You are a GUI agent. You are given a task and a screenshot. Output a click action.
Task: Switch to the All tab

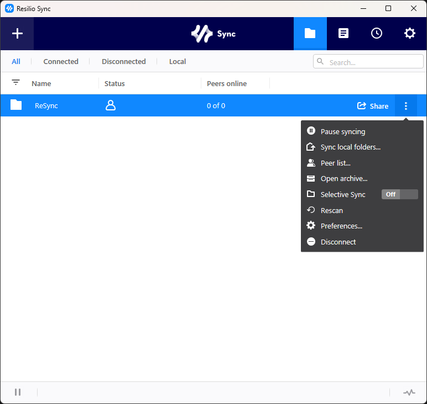pos(16,61)
